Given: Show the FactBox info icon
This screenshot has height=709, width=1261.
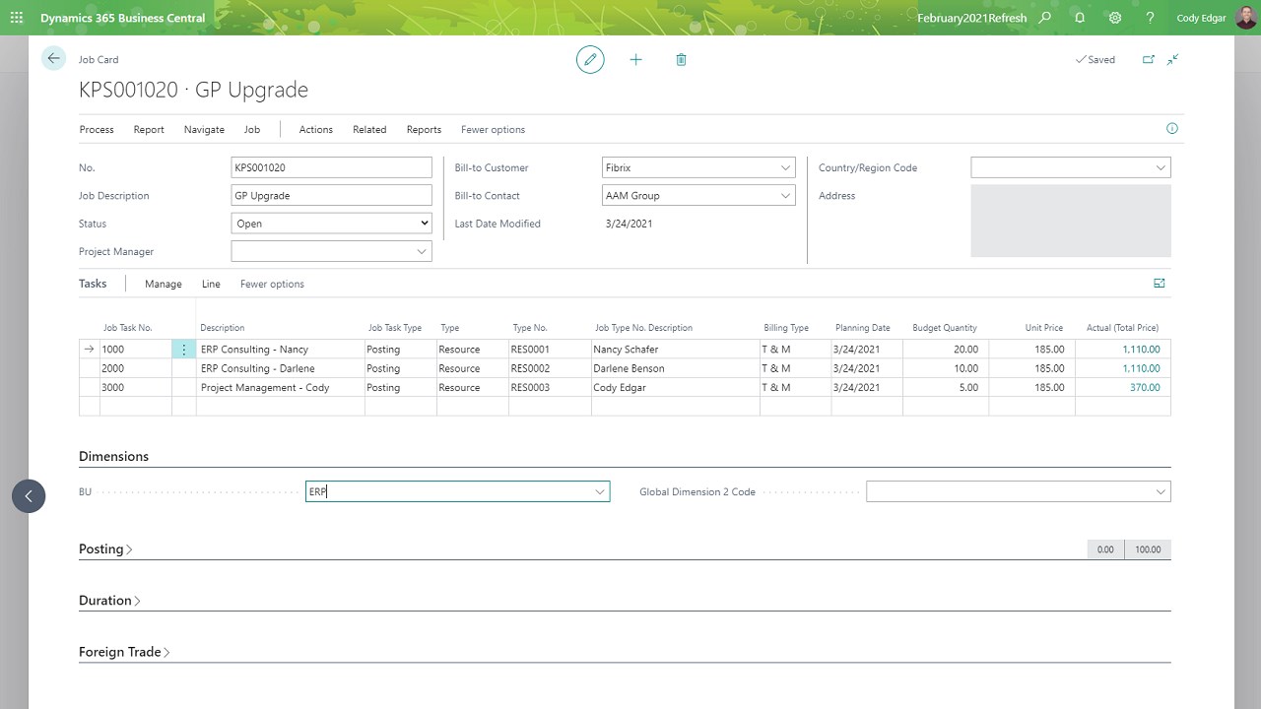Looking at the screenshot, I should (x=1171, y=129).
